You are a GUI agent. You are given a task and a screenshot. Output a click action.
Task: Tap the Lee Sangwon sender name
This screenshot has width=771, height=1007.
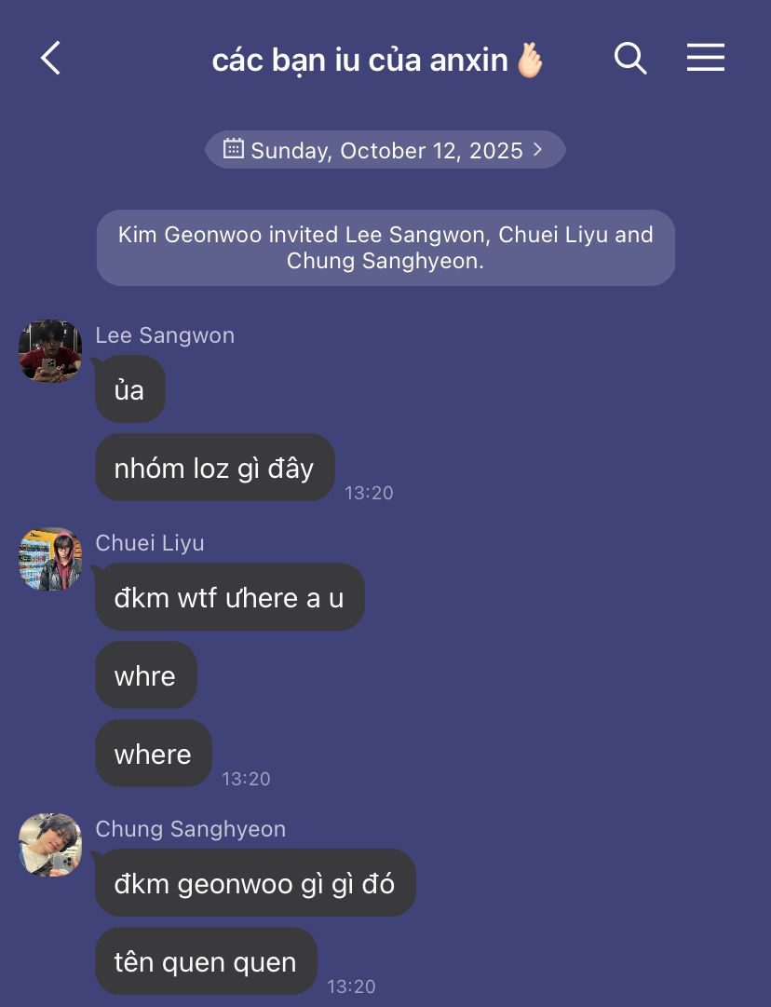coord(165,335)
